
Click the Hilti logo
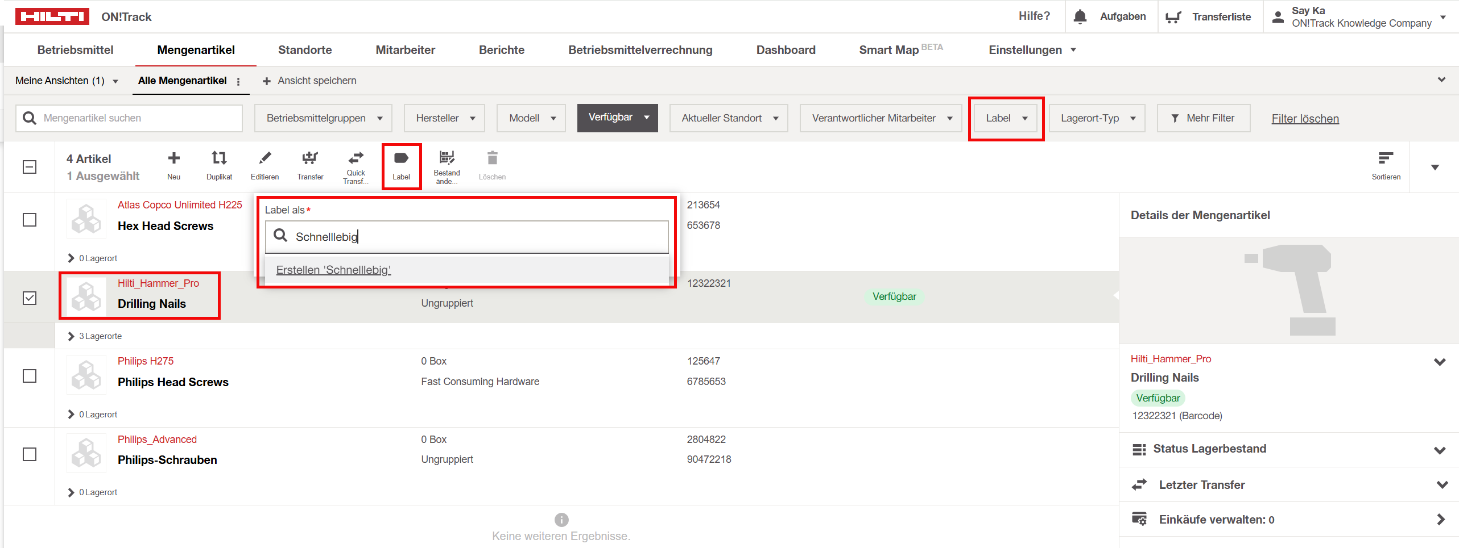coord(52,16)
